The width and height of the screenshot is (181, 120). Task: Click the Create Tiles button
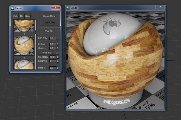click(x=49, y=22)
